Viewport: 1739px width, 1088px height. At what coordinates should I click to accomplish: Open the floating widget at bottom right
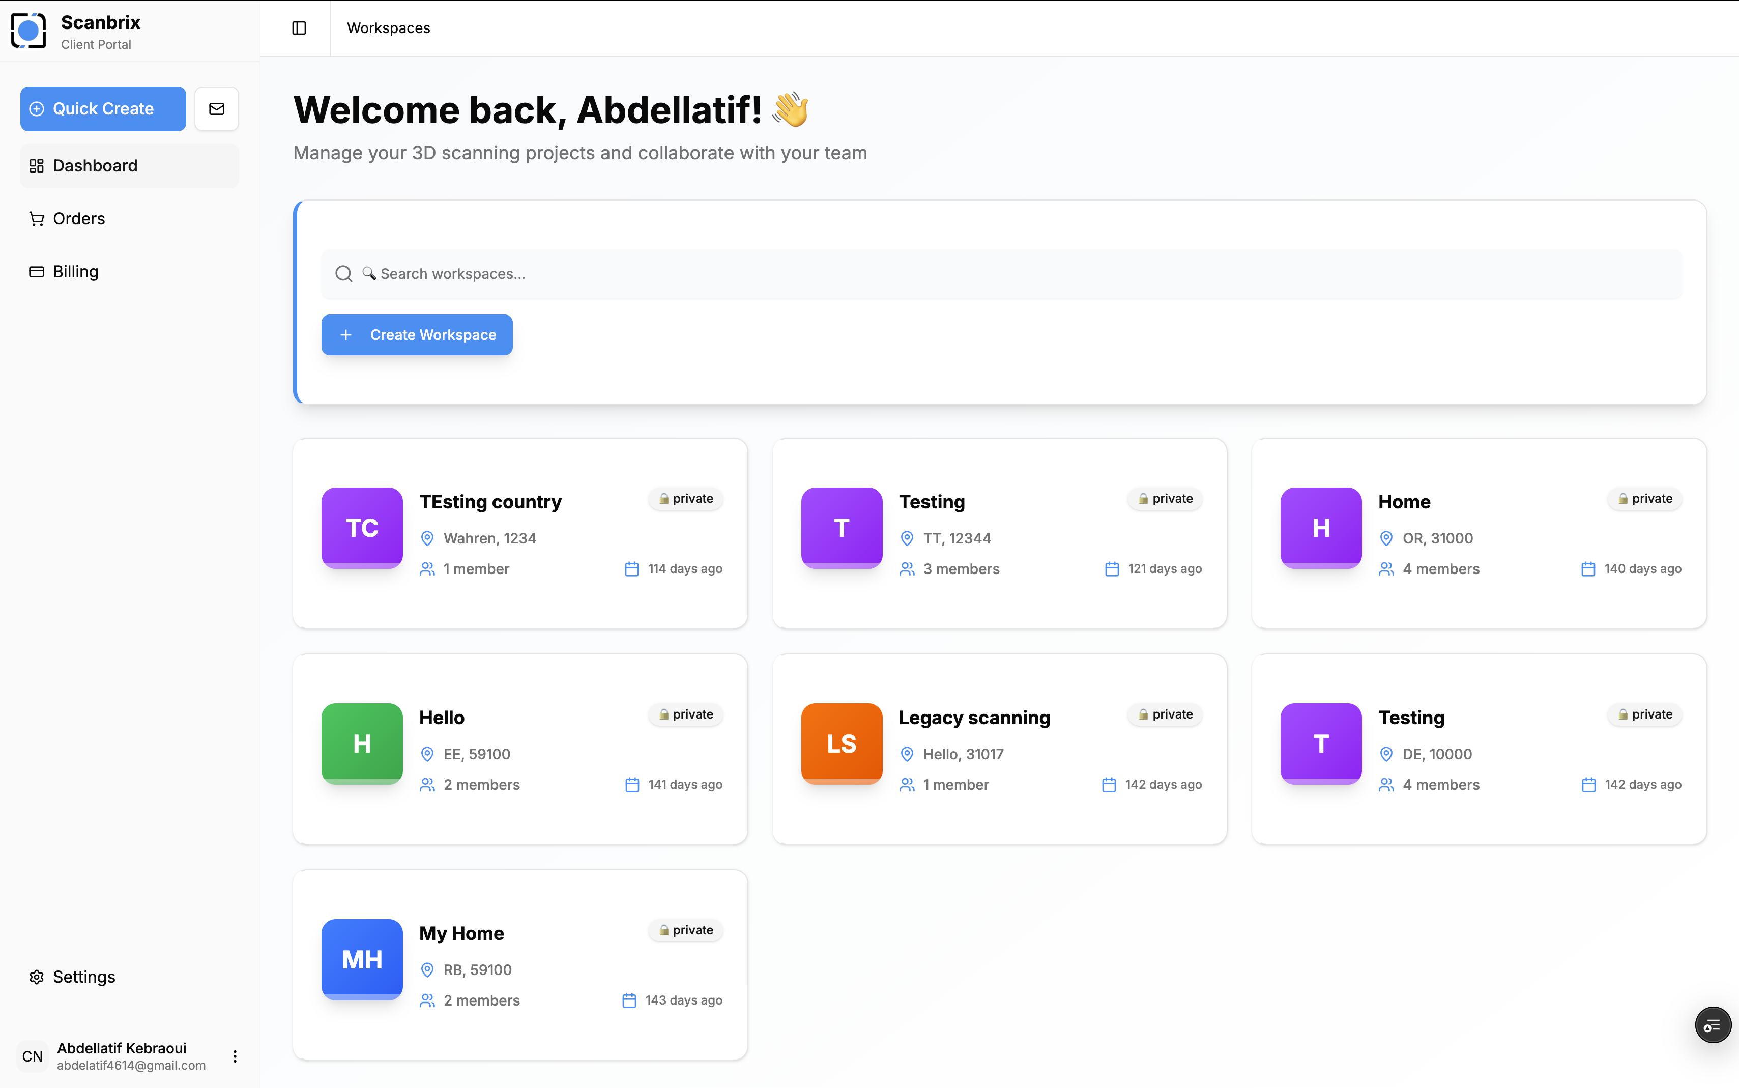click(1713, 1025)
